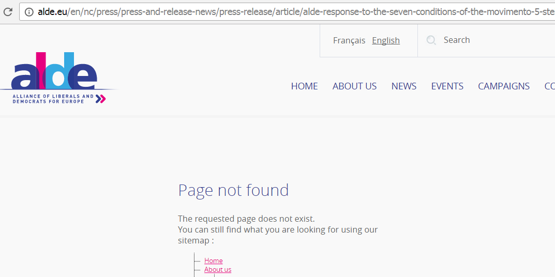Open the site information icon beside the URL
This screenshot has width=555, height=277.
[x=29, y=11]
